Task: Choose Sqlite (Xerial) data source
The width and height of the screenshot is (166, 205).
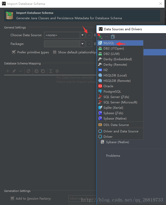Action: click(x=120, y=108)
